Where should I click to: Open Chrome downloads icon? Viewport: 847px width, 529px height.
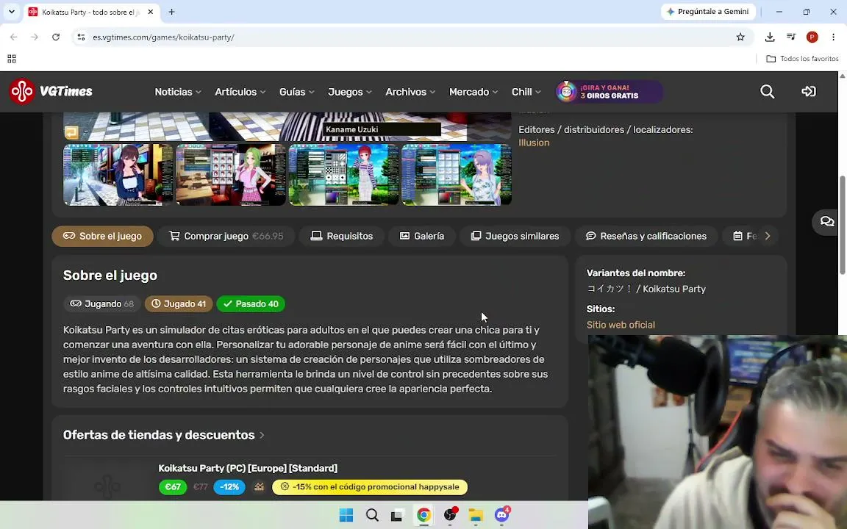770,37
